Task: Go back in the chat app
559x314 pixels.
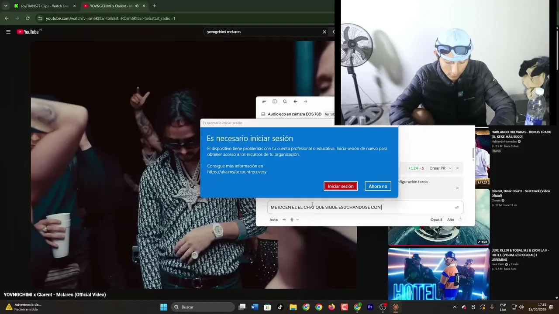Action: click(295, 102)
